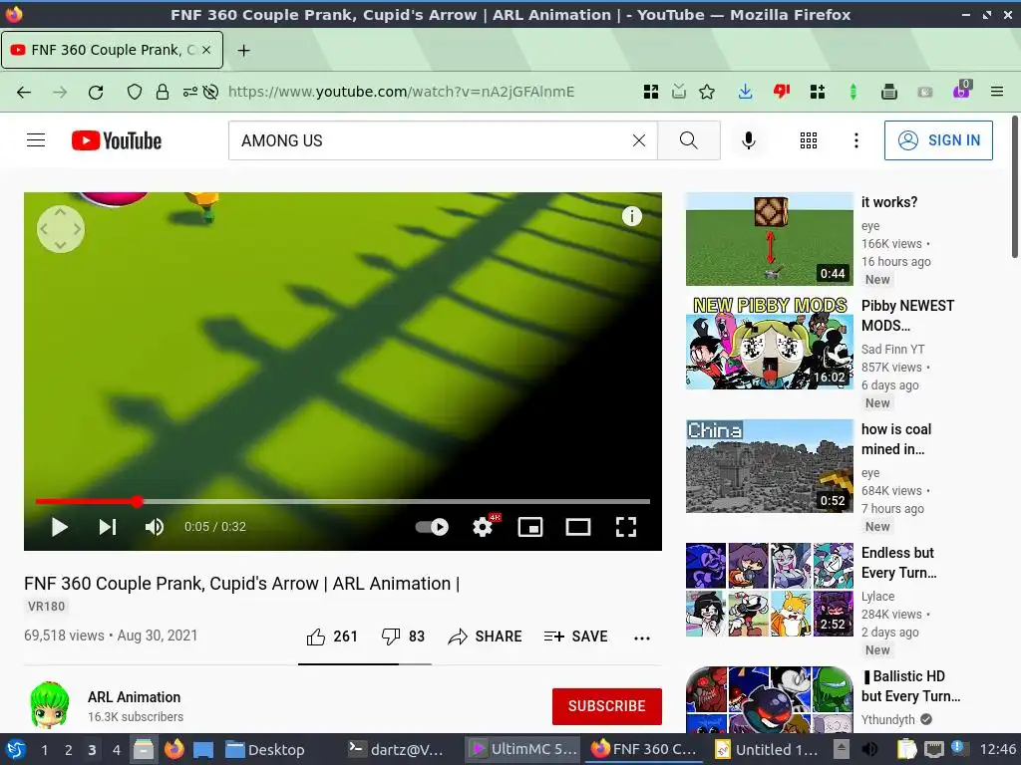
Task: Enter fullscreen on the video player
Action: point(626,527)
